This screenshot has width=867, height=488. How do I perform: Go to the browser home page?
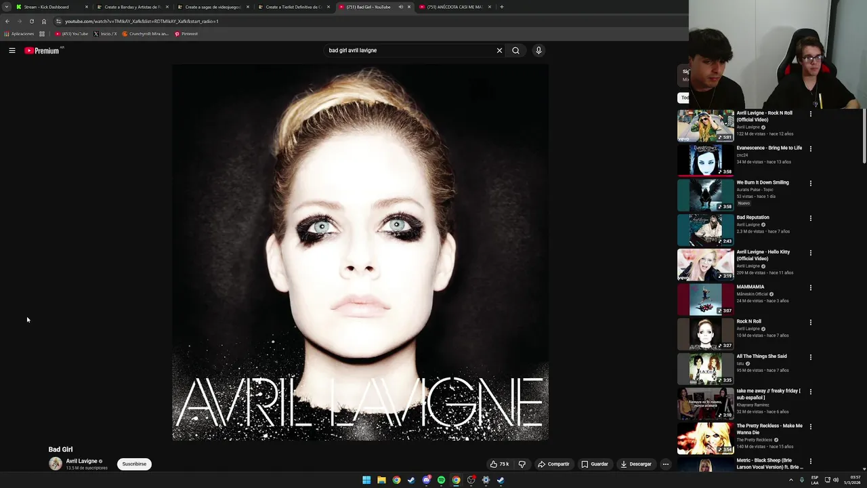point(44,21)
